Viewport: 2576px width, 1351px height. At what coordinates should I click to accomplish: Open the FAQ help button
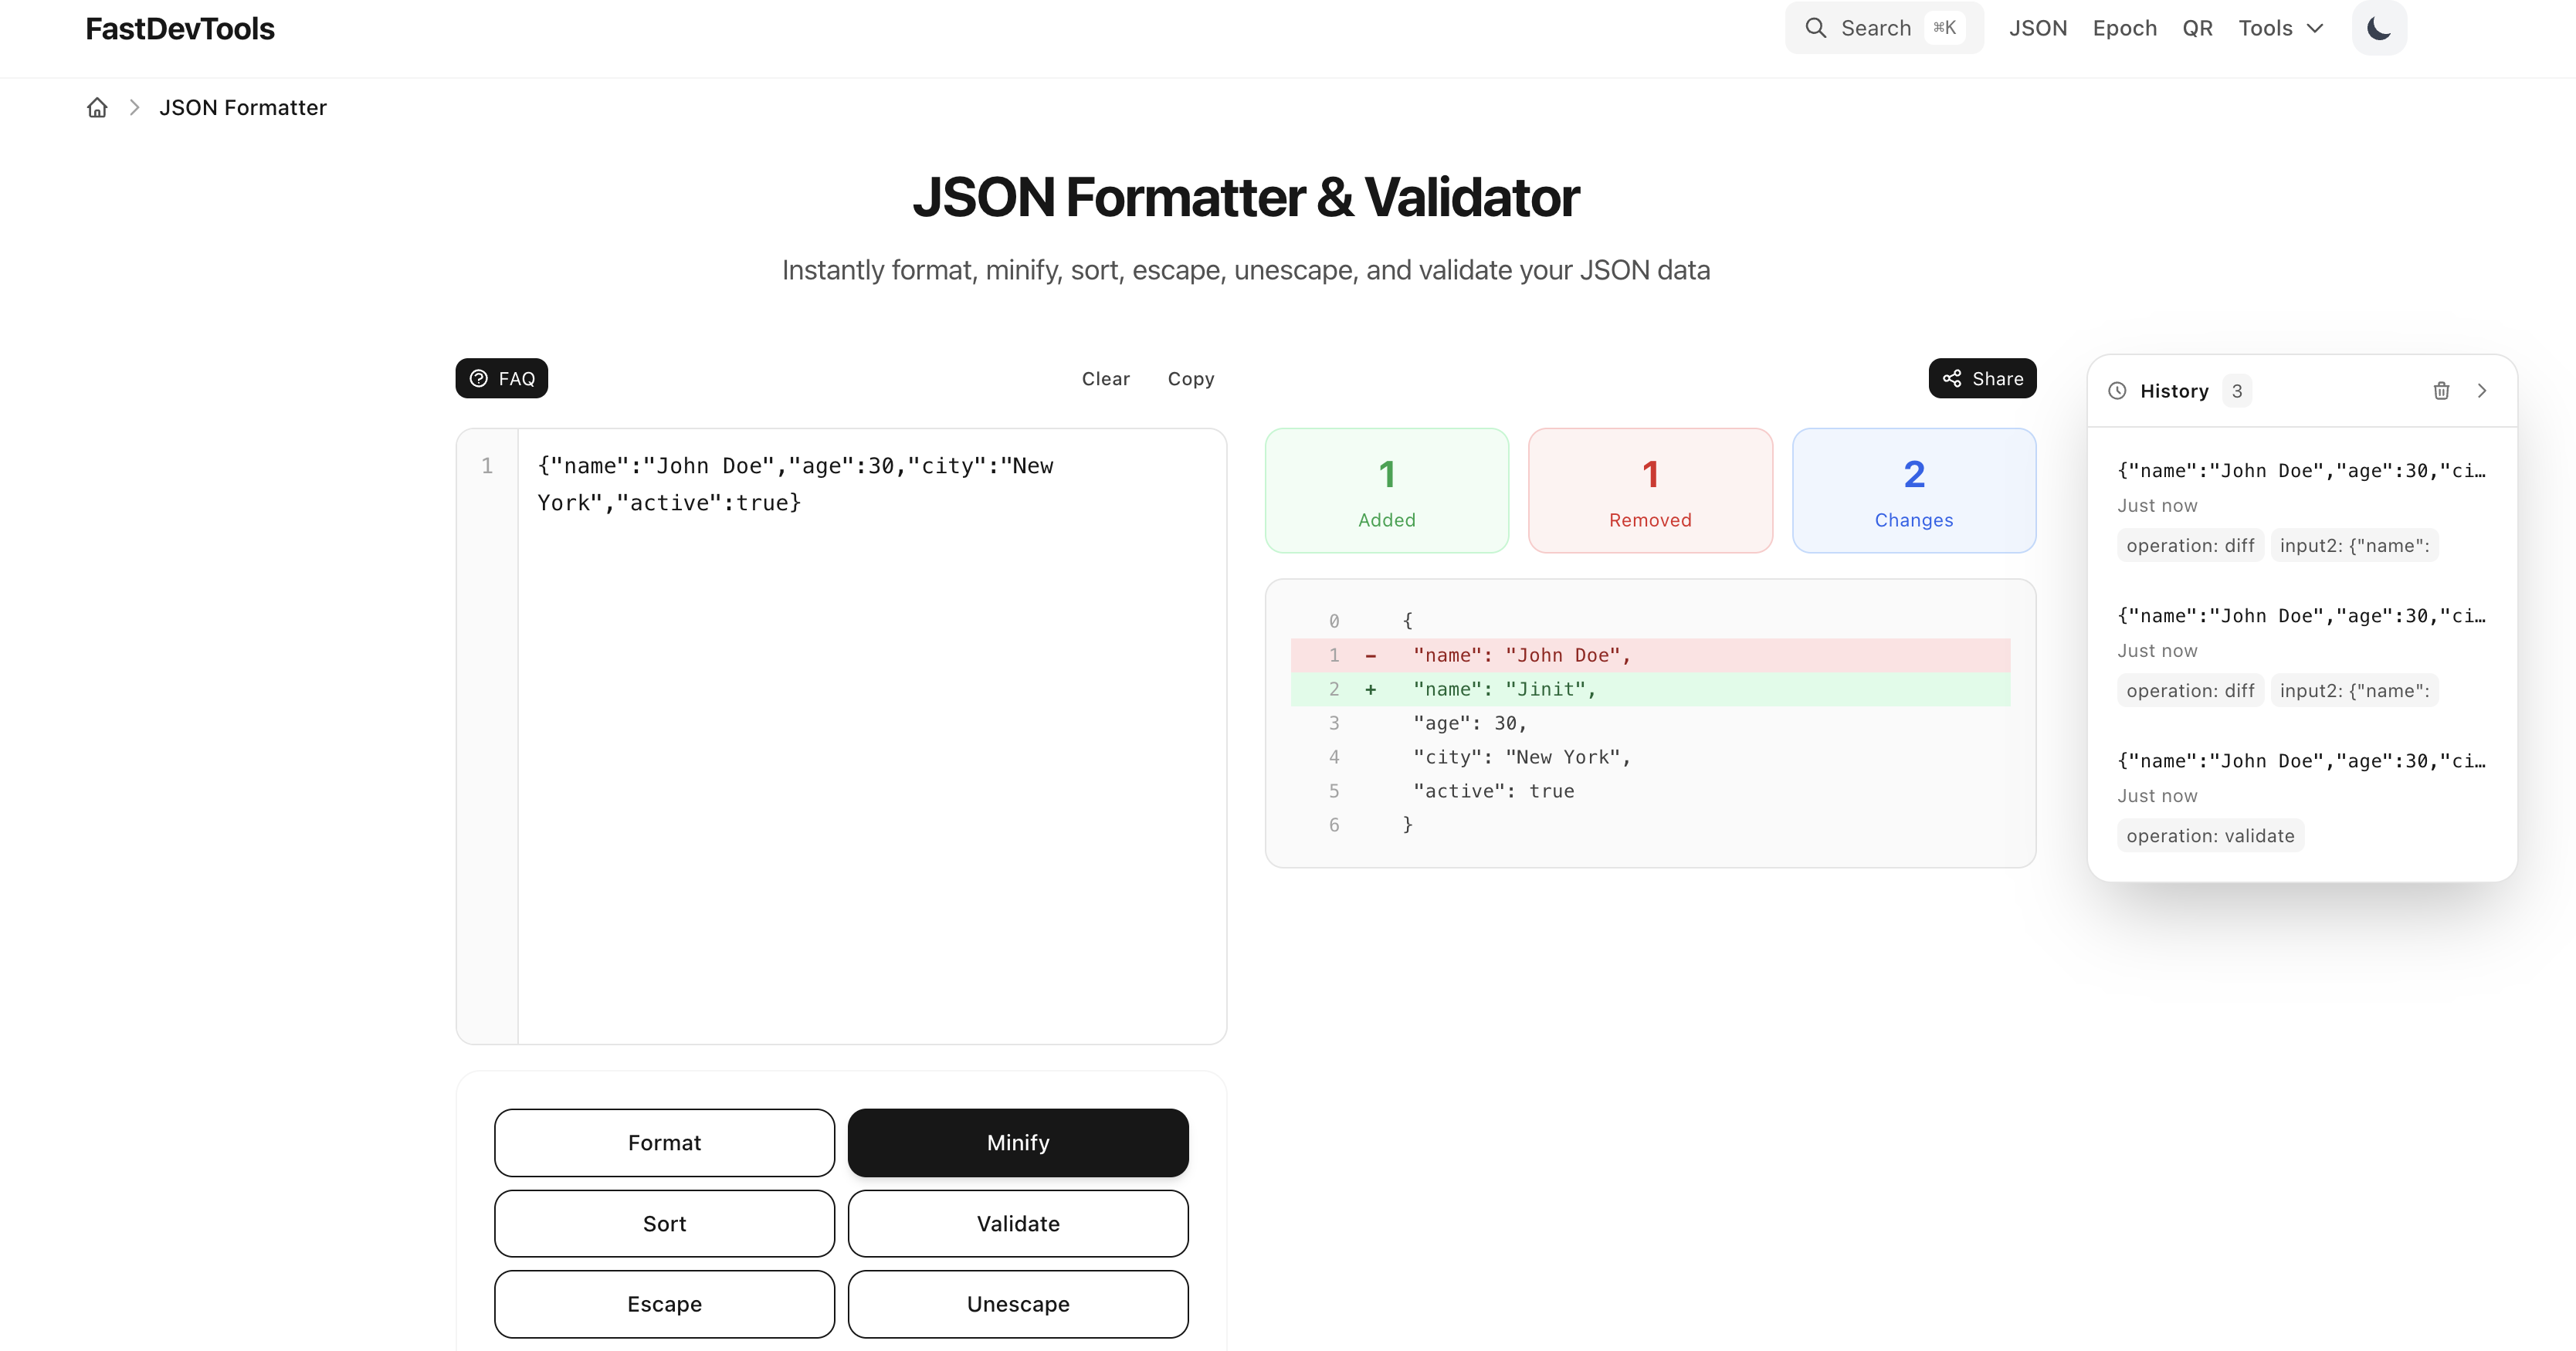click(x=502, y=378)
